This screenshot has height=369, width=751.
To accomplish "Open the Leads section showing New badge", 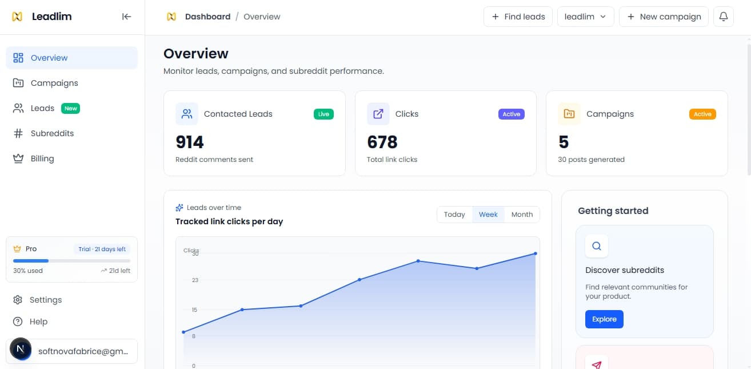I will tap(42, 108).
